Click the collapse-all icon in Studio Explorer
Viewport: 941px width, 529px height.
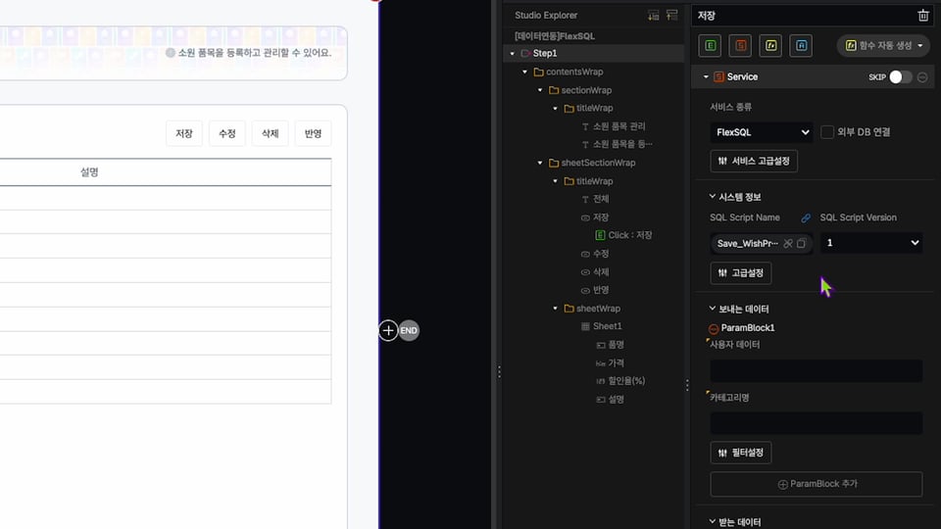[672, 15]
